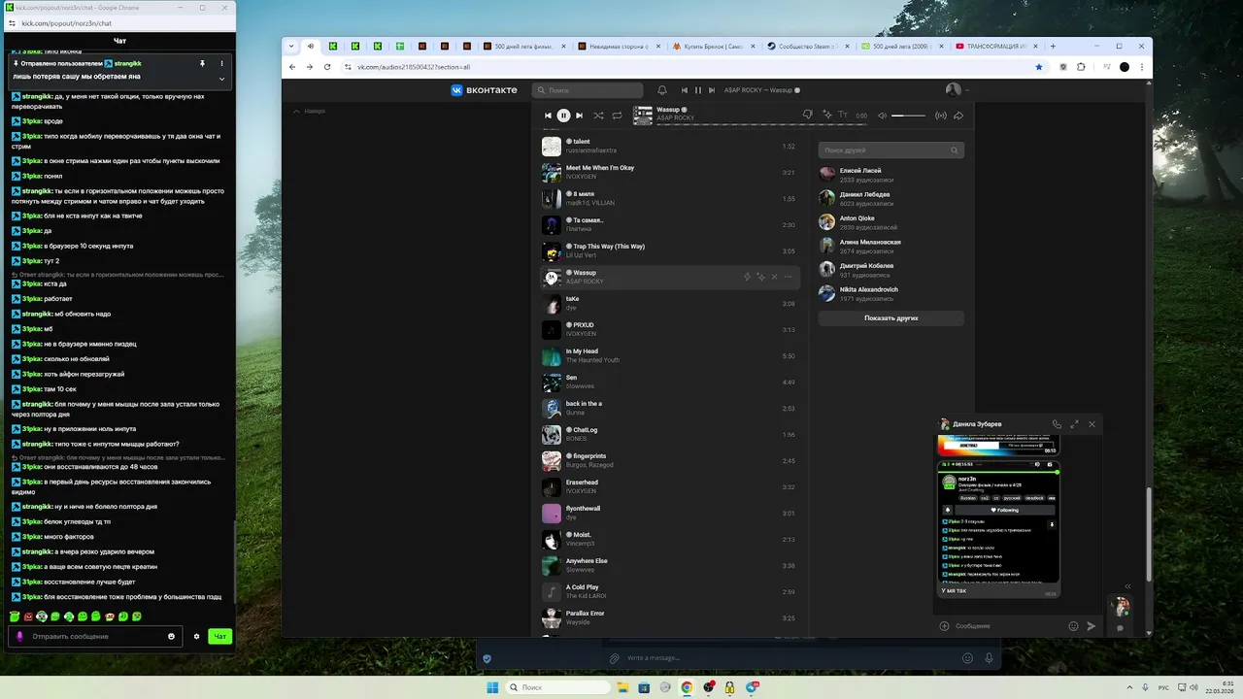This screenshot has height=699, width=1243.
Task: Switch to the Невидимая сторона tab
Action: pos(620,46)
